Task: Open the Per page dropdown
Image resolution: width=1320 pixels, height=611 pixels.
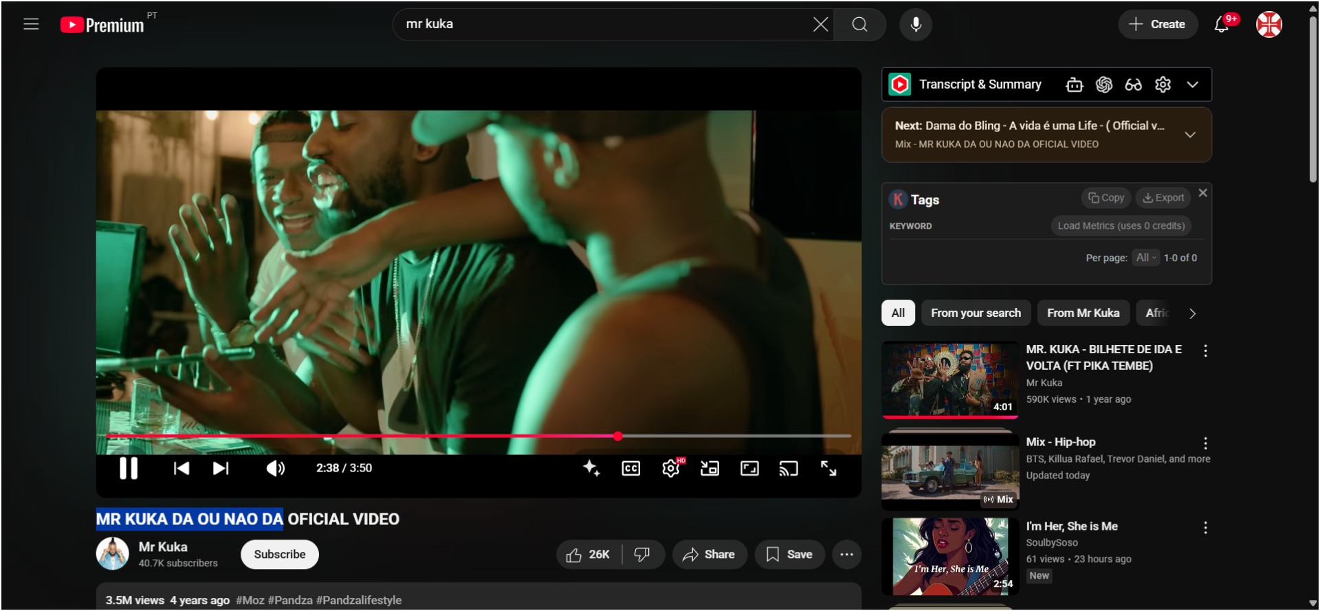Action: (1145, 258)
